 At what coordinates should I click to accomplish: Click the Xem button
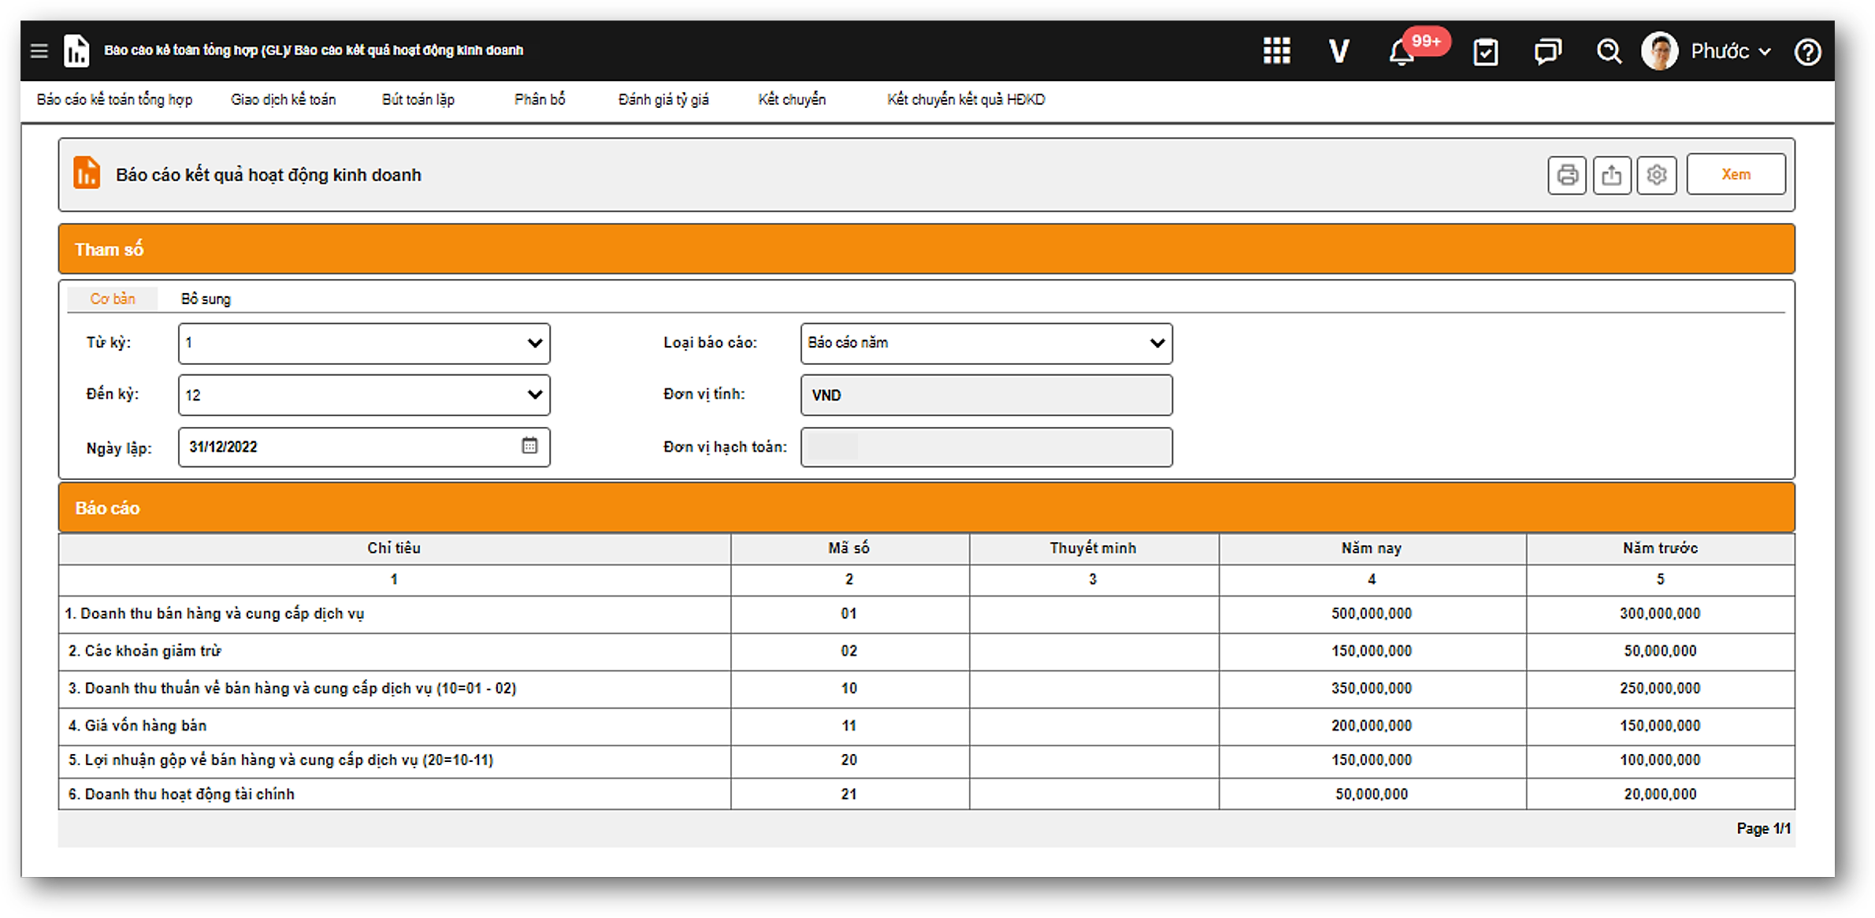[1736, 174]
